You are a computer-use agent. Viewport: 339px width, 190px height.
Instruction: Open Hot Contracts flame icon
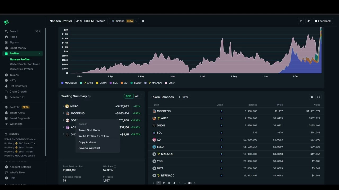pos(6,86)
